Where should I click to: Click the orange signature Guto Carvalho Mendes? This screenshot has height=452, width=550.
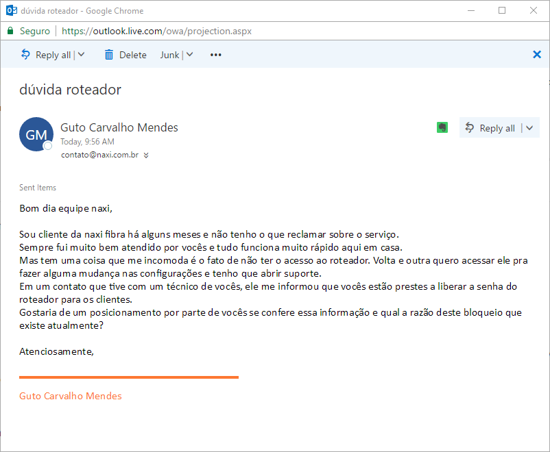tap(71, 396)
